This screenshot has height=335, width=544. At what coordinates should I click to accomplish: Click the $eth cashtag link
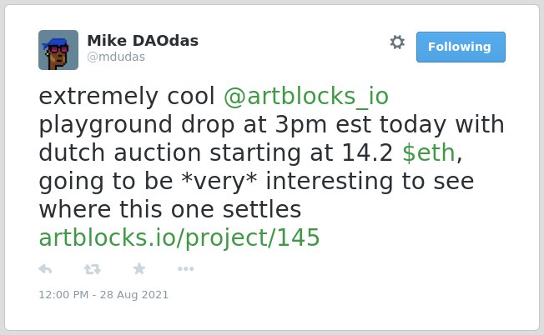(x=429, y=152)
